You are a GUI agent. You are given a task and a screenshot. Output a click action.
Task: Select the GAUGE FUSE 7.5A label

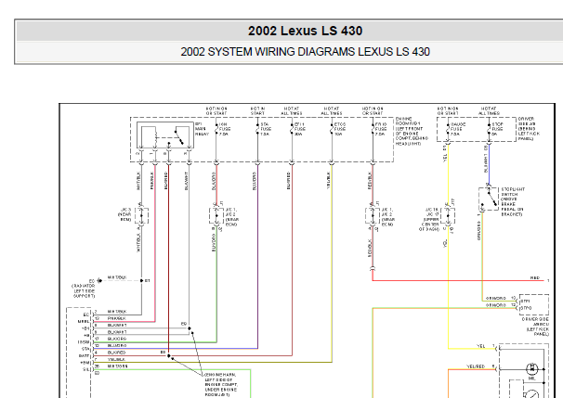pos(458,129)
